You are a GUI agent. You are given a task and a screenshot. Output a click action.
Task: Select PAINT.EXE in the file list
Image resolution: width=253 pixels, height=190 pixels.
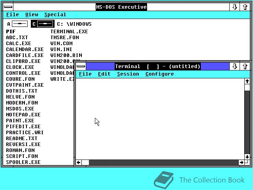(20, 120)
